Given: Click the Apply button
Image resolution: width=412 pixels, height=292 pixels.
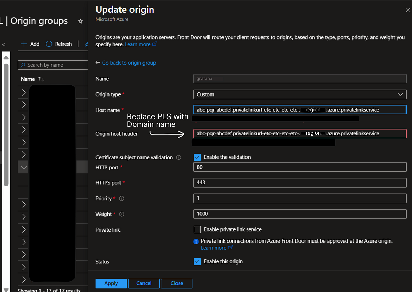Looking at the screenshot, I should point(111,283).
